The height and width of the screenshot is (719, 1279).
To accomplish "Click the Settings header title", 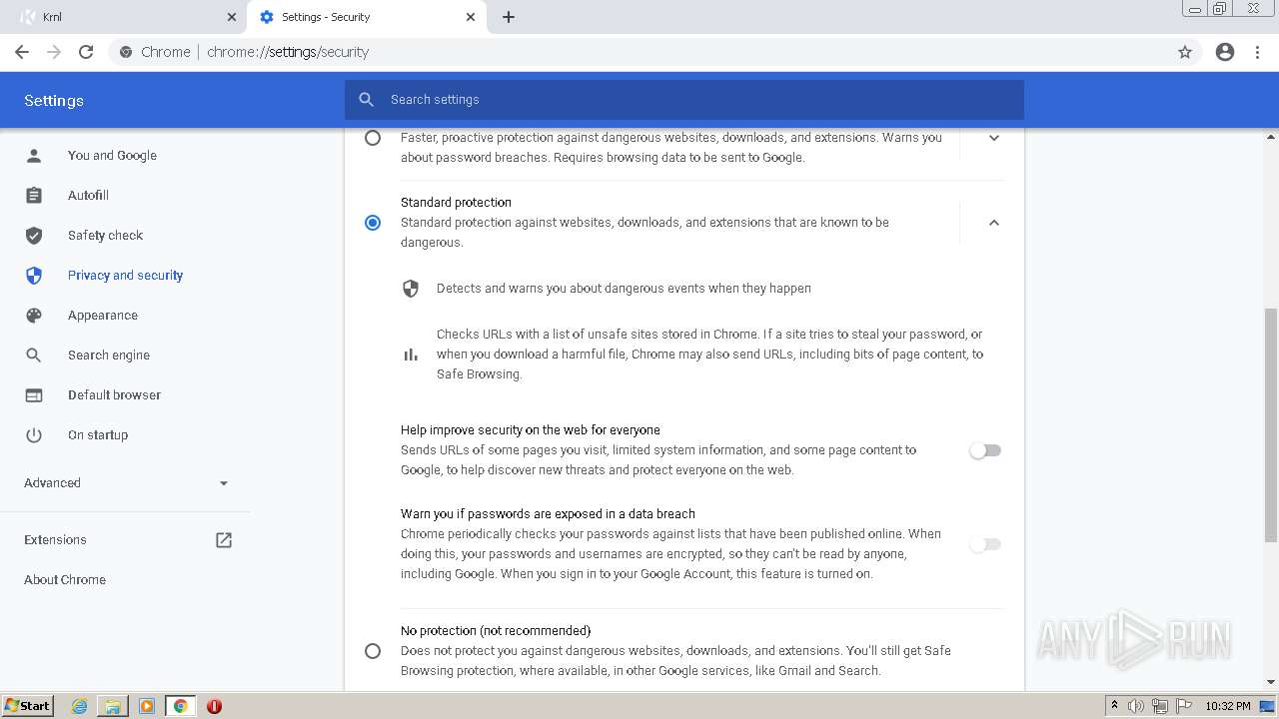I will pos(54,101).
